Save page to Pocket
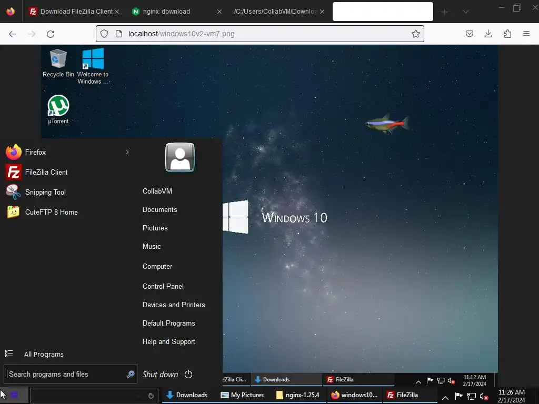 pyautogui.click(x=470, y=34)
